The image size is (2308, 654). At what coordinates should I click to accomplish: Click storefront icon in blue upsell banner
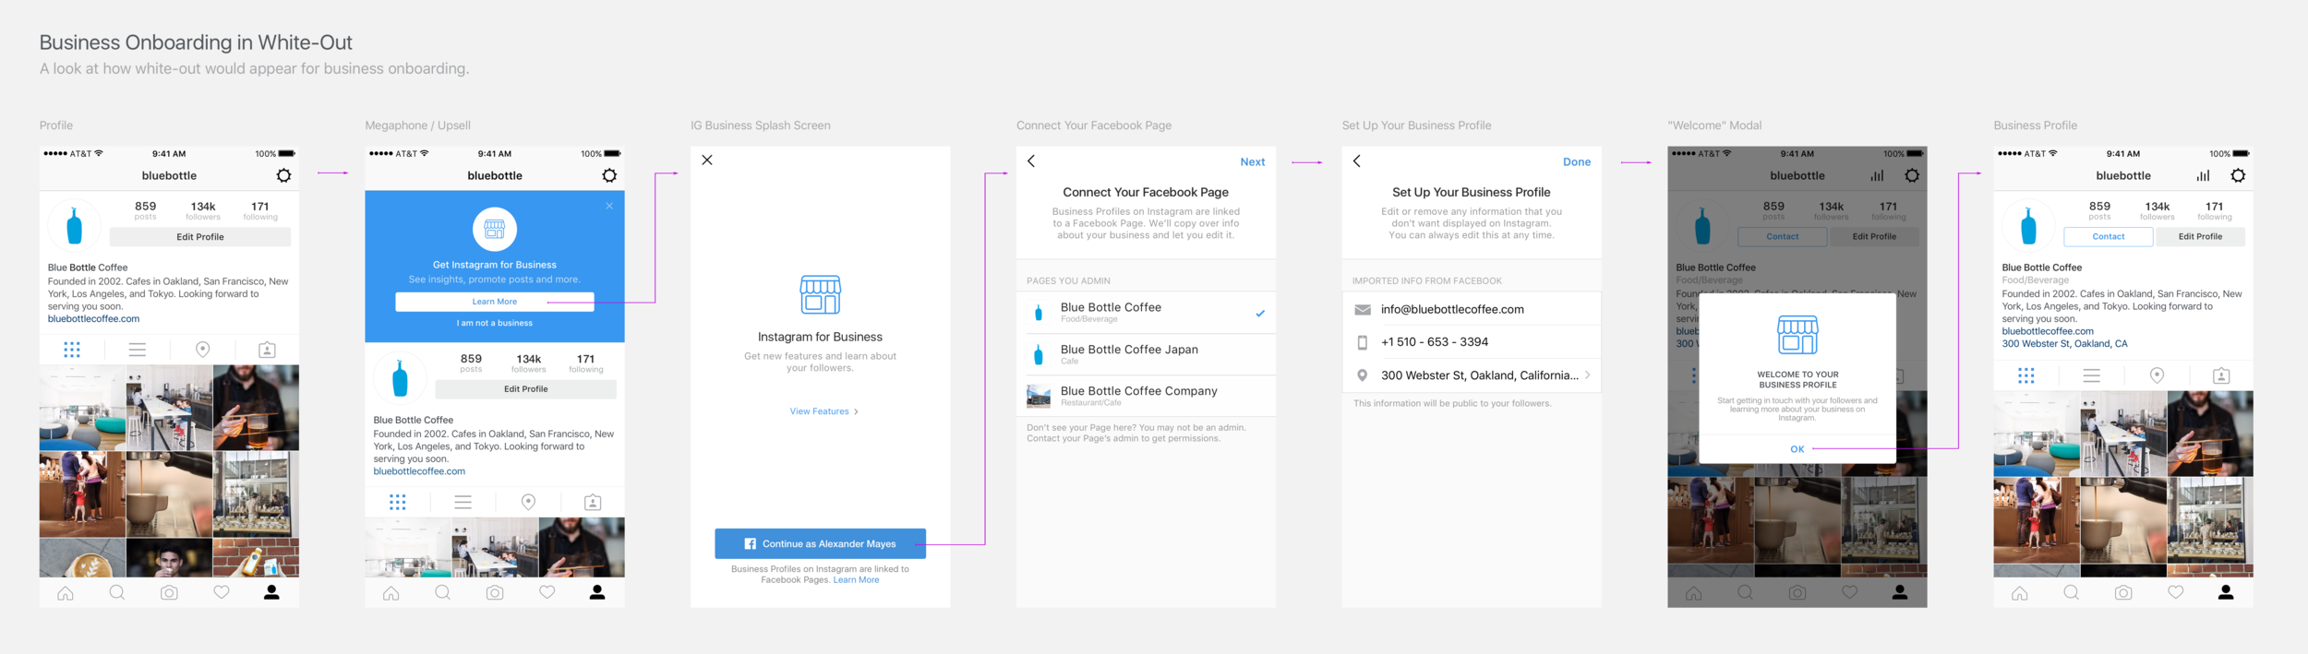(495, 229)
